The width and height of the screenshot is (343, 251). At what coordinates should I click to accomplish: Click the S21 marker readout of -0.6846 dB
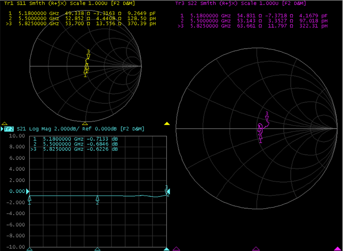[x=76, y=145]
